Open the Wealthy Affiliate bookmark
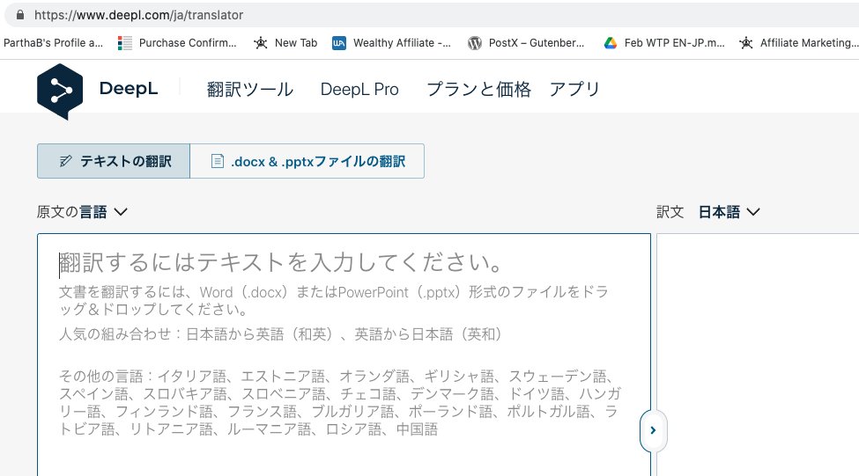This screenshot has width=859, height=476. point(392,43)
